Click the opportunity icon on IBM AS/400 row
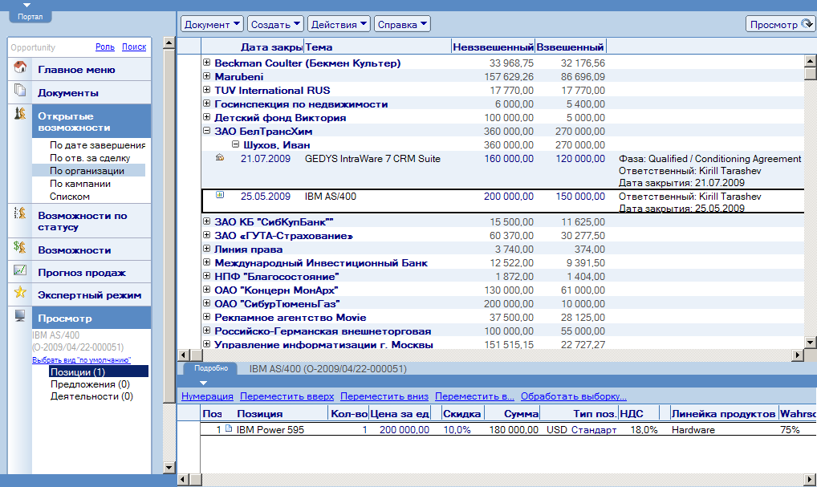 pos(220,195)
